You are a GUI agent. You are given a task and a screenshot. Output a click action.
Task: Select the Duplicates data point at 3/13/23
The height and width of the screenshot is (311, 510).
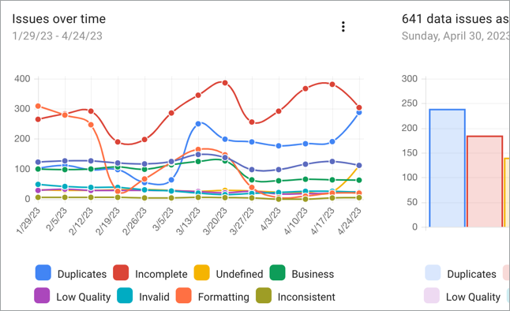pyautogui.click(x=198, y=124)
